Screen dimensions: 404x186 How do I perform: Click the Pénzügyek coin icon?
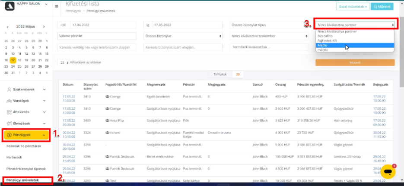tap(9, 135)
